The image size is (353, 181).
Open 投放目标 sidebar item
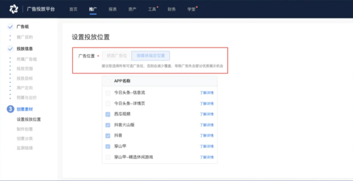point(25,78)
